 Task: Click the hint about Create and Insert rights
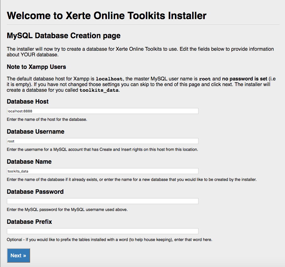point(102,150)
